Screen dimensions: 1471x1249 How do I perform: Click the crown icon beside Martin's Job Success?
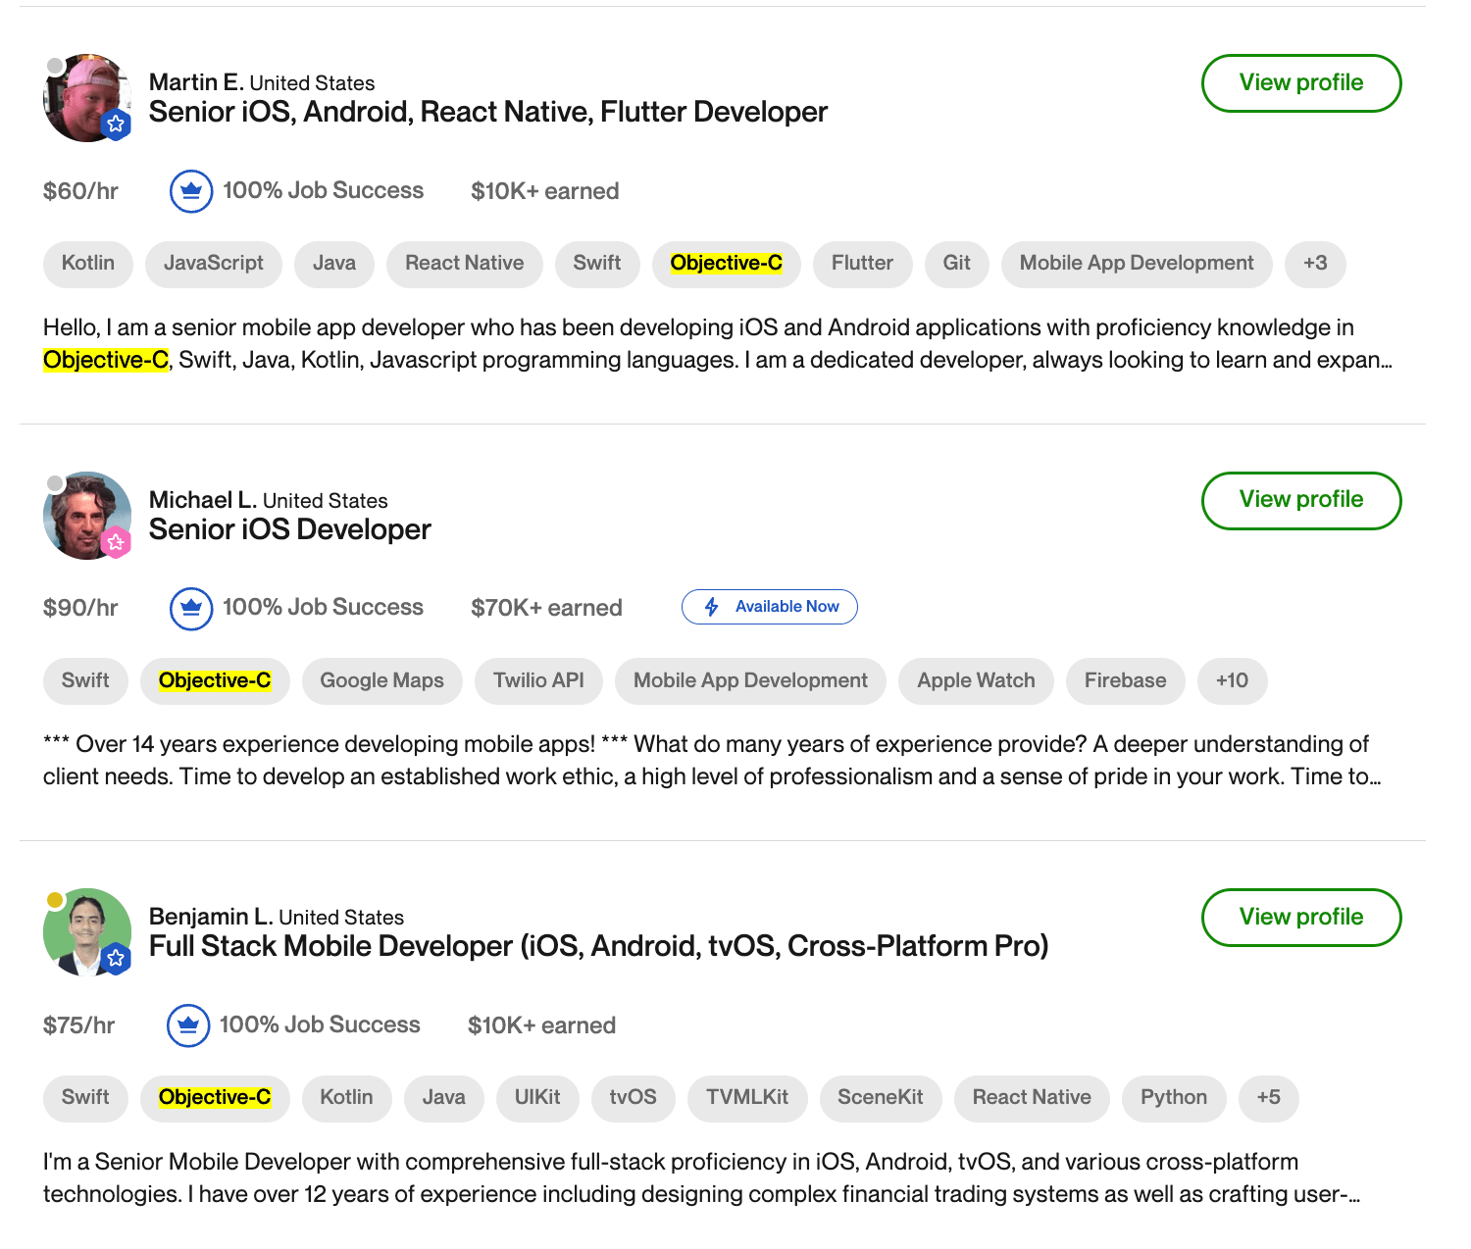tap(191, 191)
